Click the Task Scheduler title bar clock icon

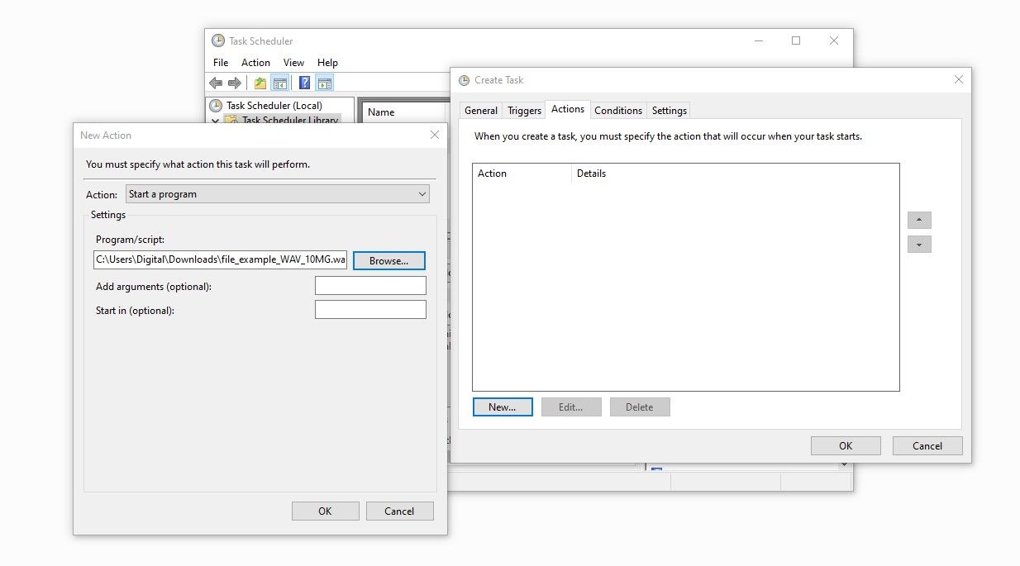click(217, 40)
